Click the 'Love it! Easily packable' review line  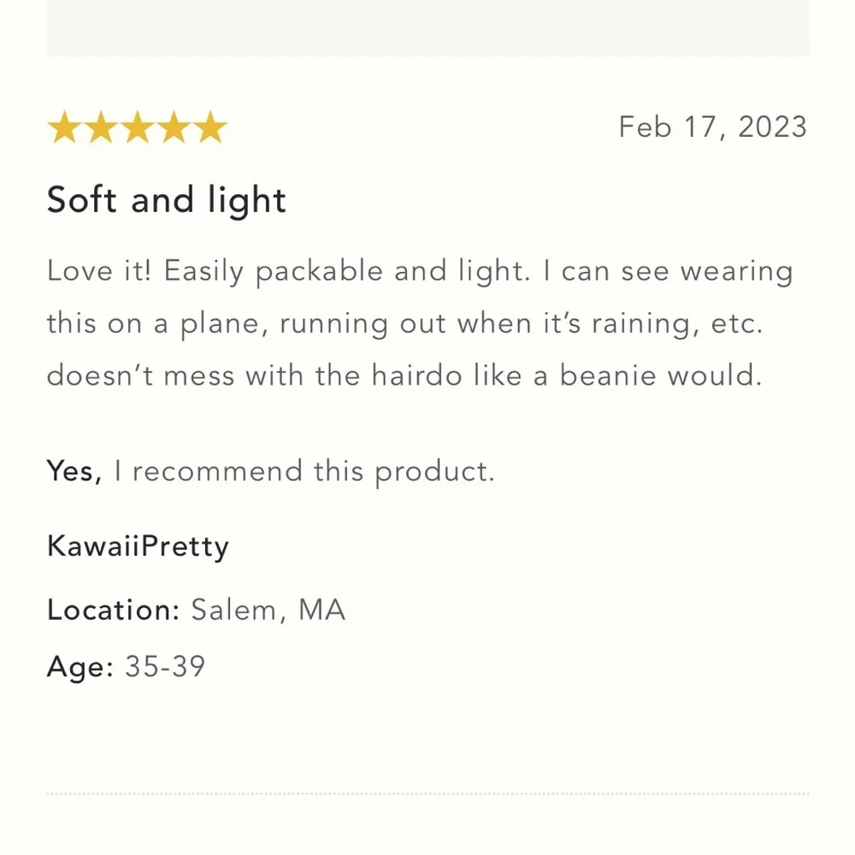pyautogui.click(x=420, y=271)
